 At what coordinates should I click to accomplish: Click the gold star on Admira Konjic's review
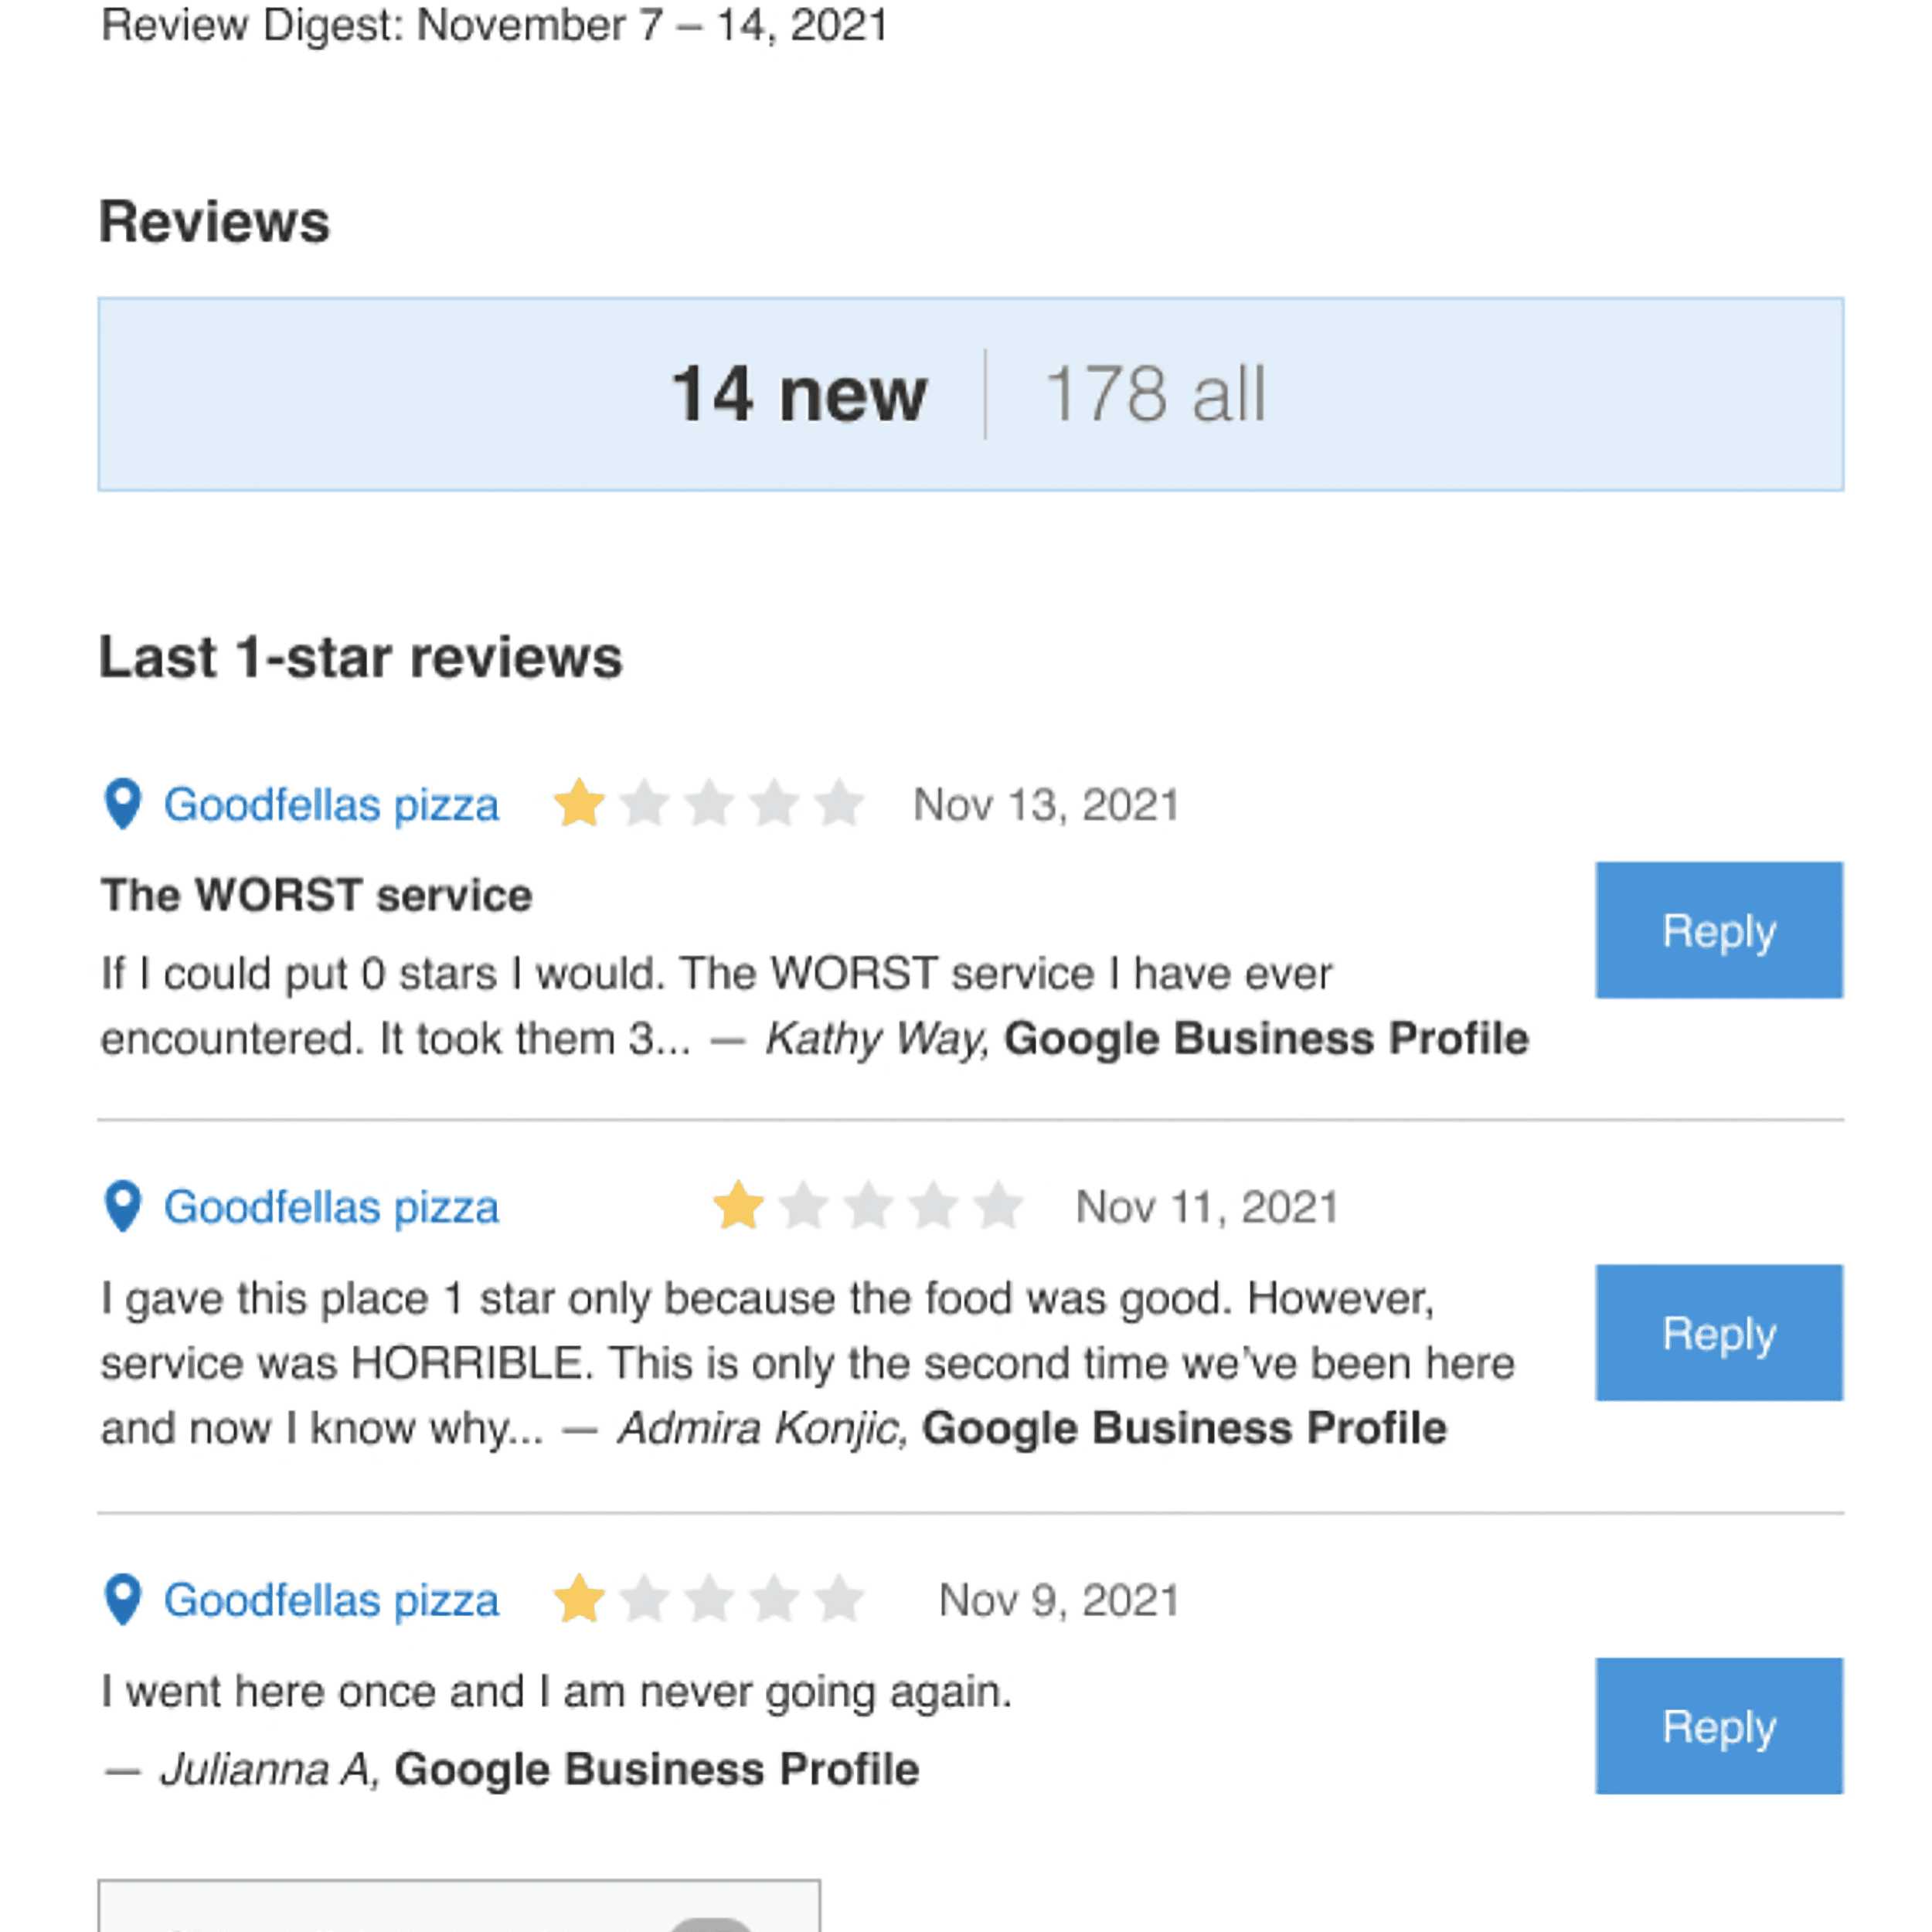click(x=739, y=1206)
